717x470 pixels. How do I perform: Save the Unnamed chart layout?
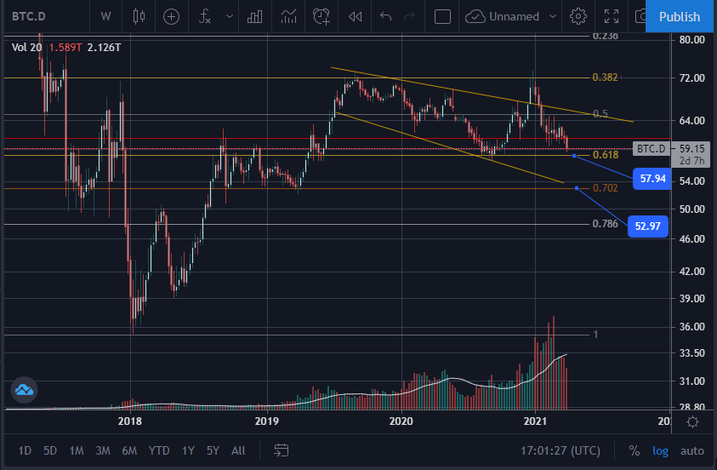502,17
